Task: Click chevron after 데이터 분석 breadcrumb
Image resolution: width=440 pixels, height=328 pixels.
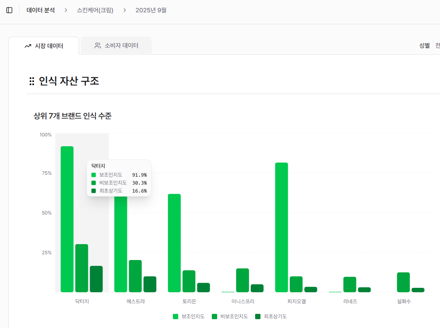Action: tap(66, 10)
